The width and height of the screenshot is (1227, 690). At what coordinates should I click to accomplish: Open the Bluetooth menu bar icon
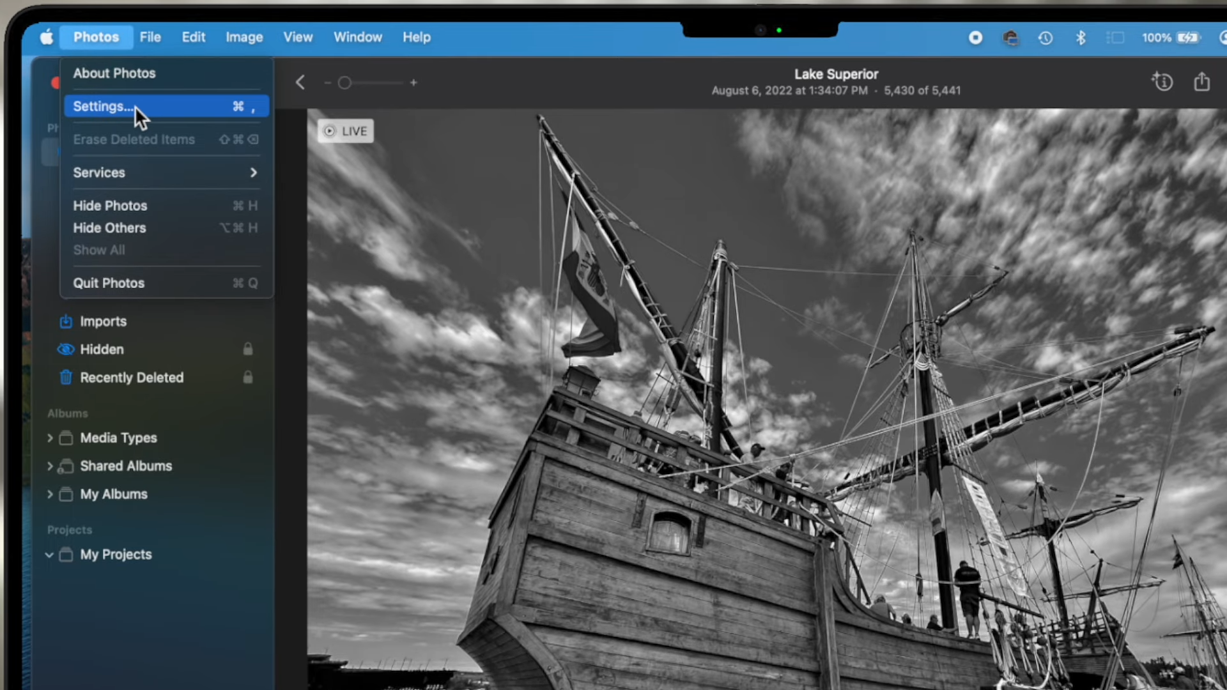point(1081,38)
